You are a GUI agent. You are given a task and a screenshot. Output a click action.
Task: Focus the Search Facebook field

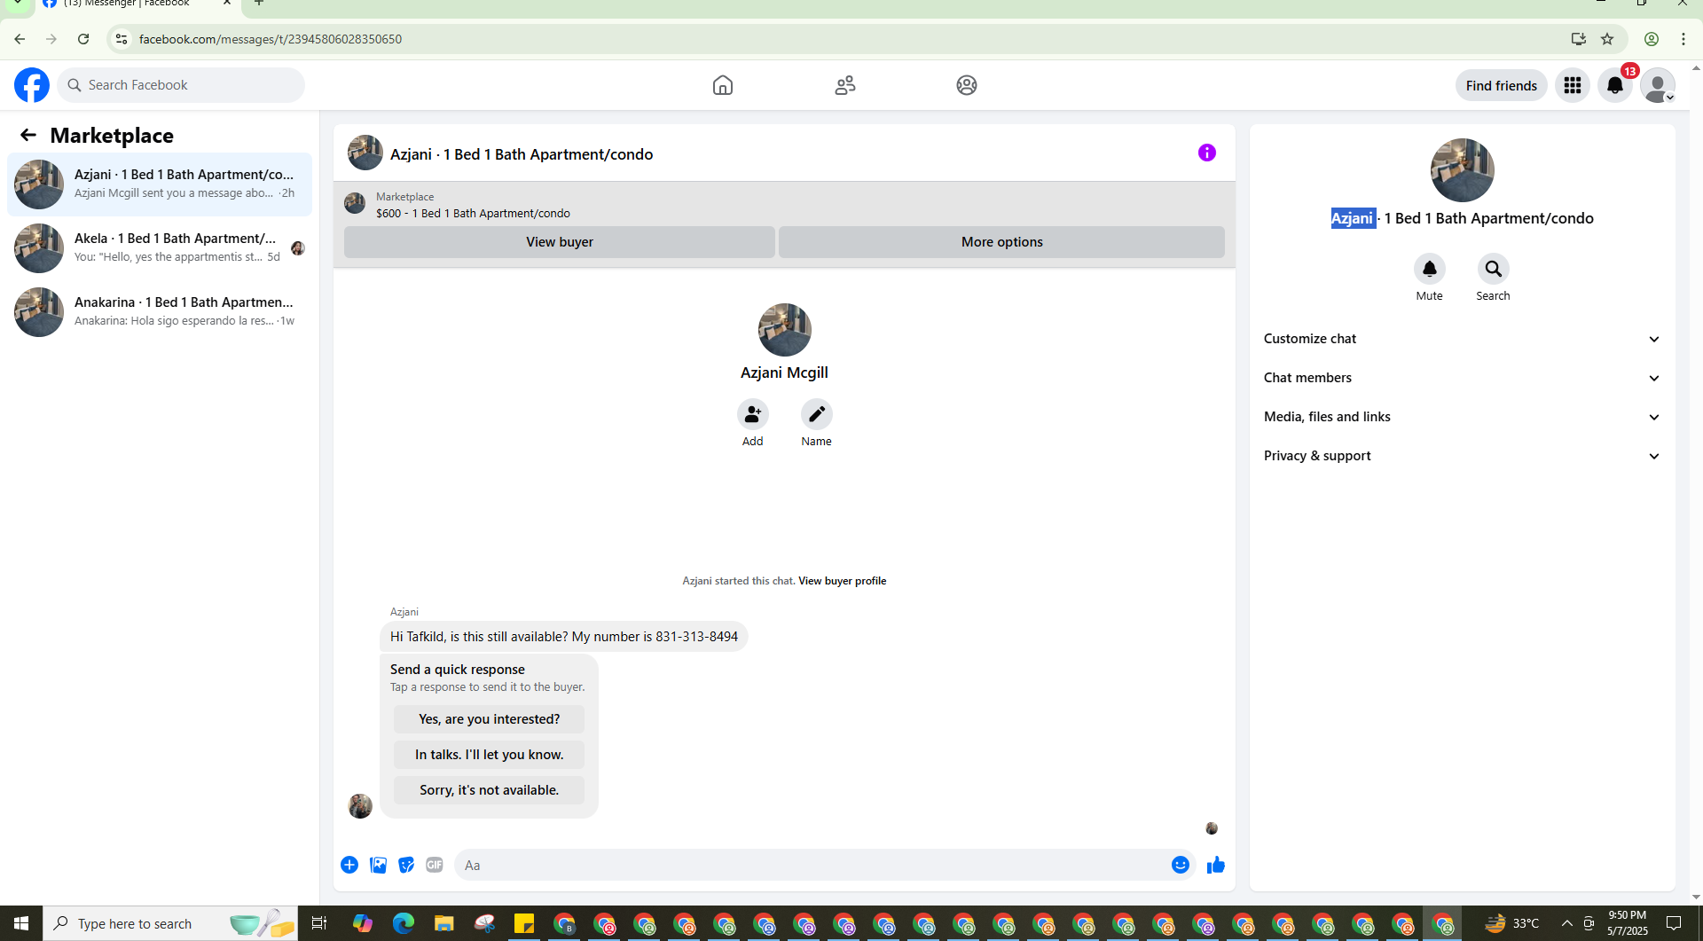tap(181, 85)
